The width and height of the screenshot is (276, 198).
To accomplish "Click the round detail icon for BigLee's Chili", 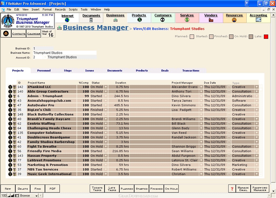I will click(10, 110).
